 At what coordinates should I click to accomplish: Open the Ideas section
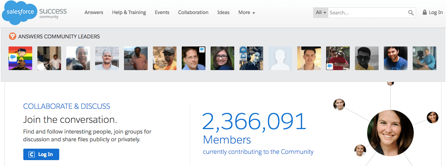point(223,13)
